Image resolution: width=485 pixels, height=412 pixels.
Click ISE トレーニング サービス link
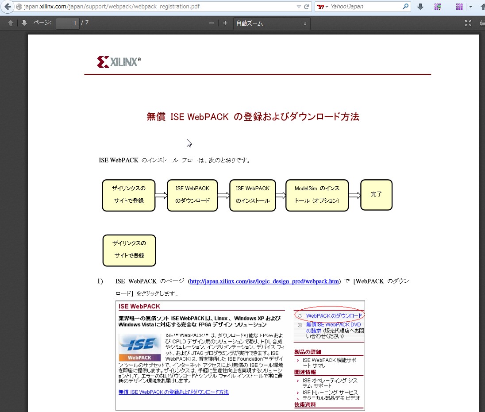coord(330,392)
